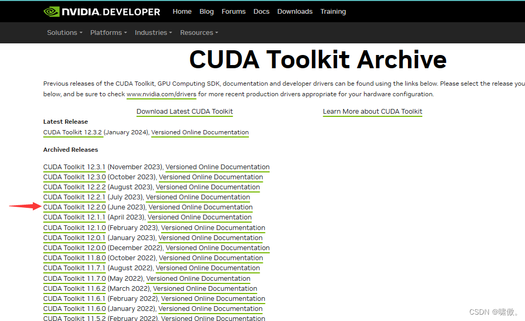Open Training from the menu bar

(x=333, y=11)
